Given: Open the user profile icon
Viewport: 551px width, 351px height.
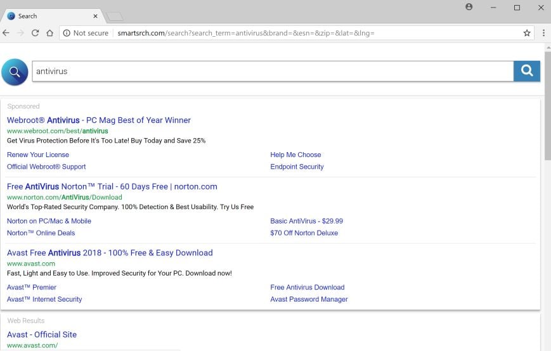Looking at the screenshot, I should coord(469,7).
